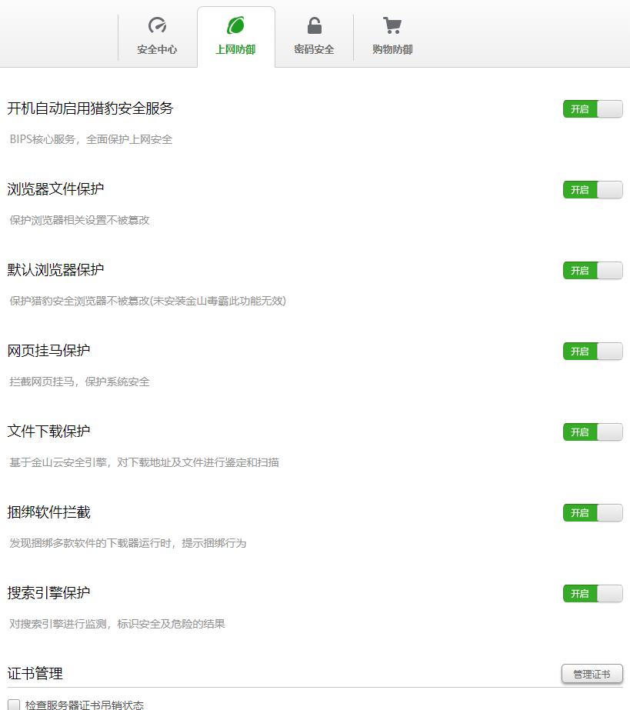The image size is (630, 710).
Task: Toggle the 网页挂马保护 switch
Action: [592, 351]
